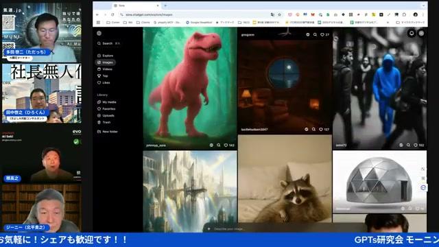Open the Chrome profile avatar
This screenshot has height=247, width=439.
[x=416, y=14]
